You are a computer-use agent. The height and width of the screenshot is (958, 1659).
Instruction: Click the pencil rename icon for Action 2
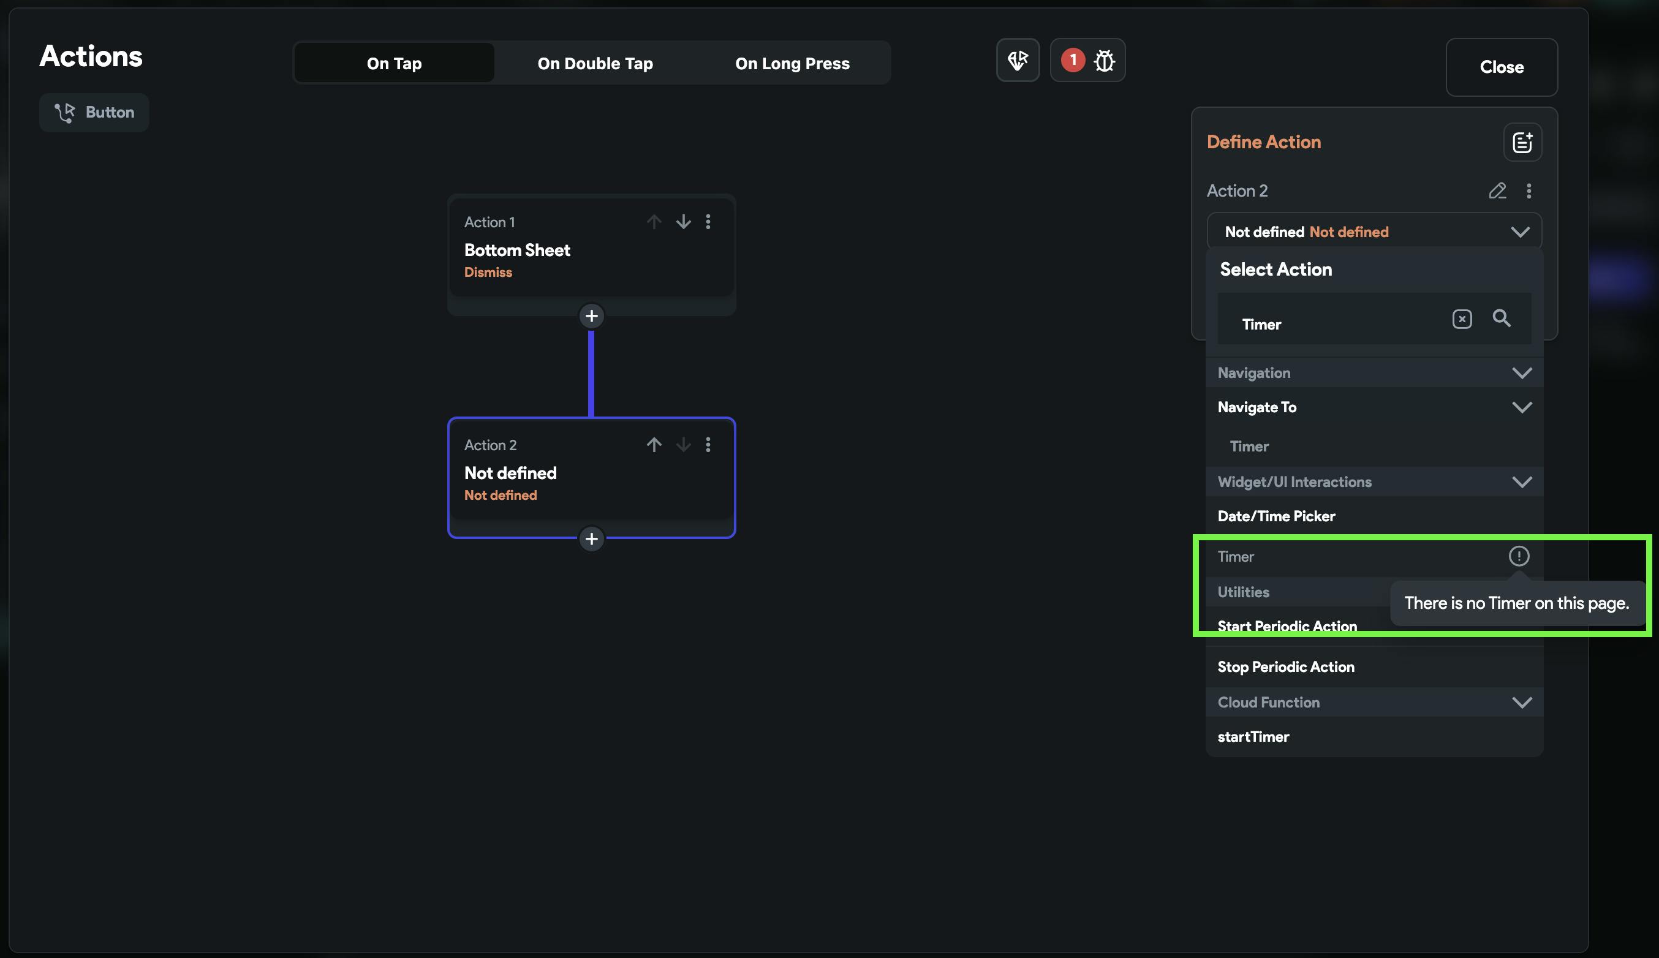(x=1497, y=191)
